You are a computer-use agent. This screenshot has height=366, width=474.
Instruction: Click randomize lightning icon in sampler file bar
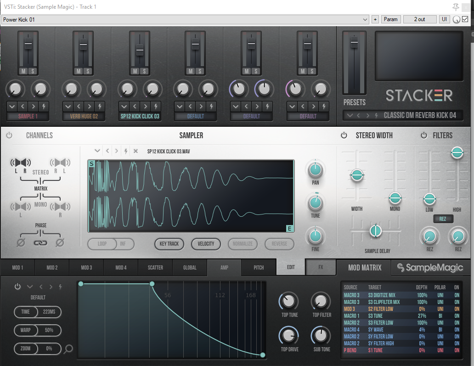coord(126,151)
